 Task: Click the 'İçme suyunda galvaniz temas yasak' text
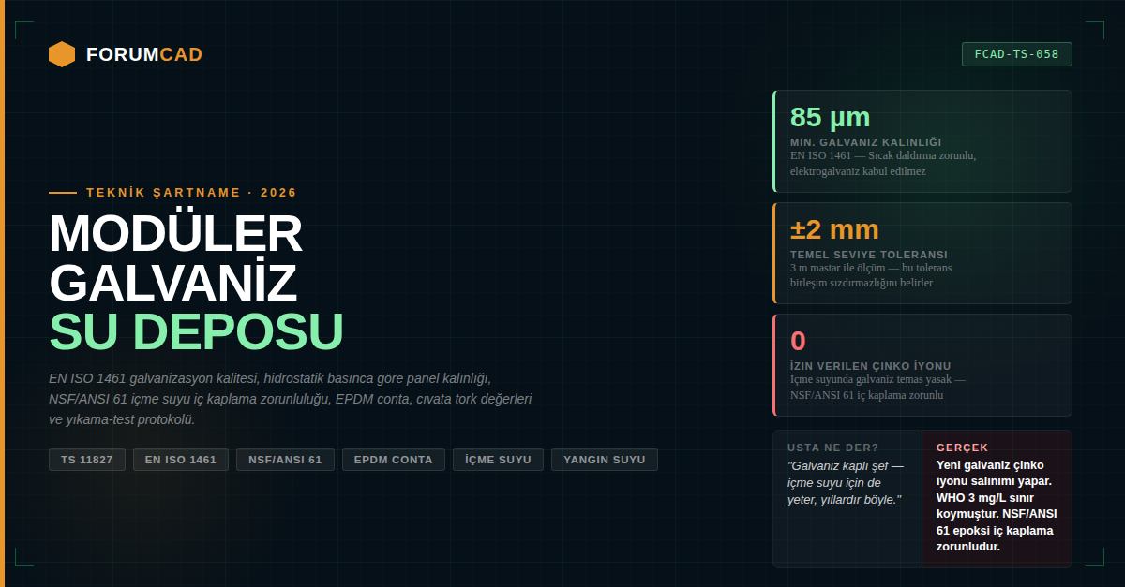point(877,388)
